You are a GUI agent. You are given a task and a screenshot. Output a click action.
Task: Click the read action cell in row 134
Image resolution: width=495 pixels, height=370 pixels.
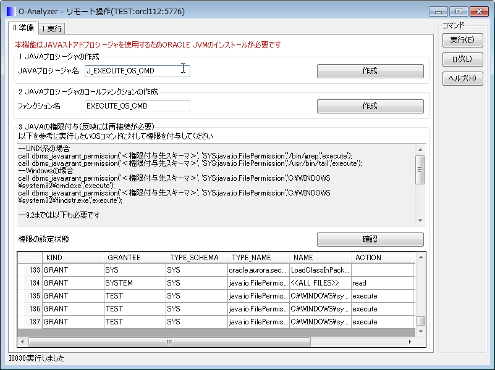[383, 283]
